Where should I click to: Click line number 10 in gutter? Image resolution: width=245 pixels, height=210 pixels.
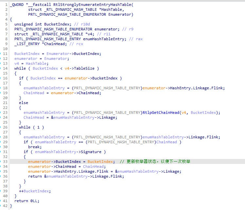5,49
